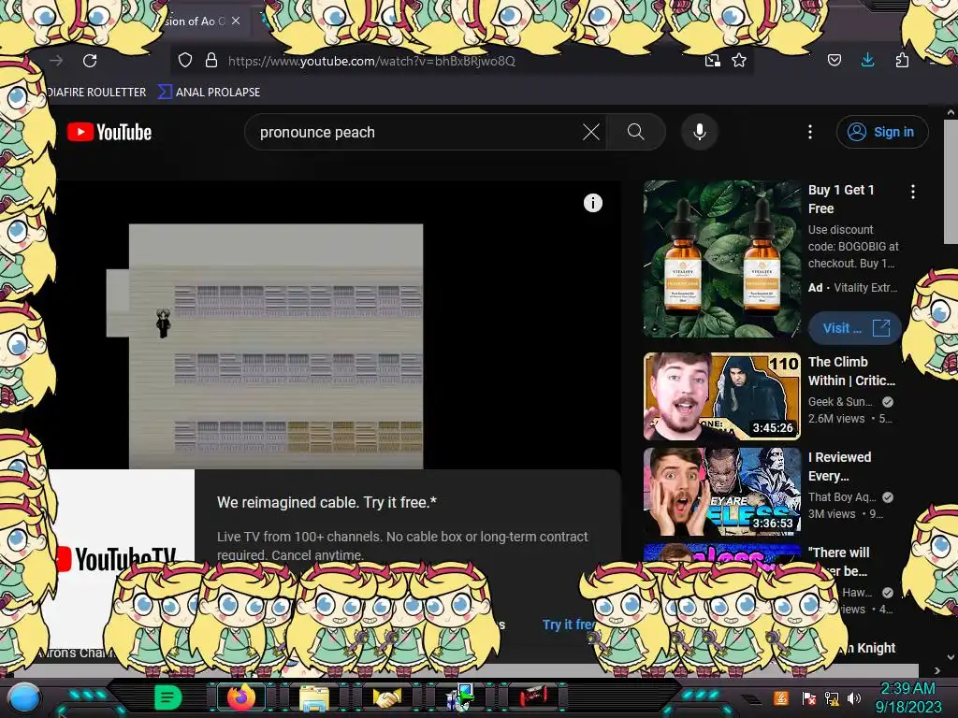The width and height of the screenshot is (958, 718).
Task: Open the Windows Start orb
Action: (x=24, y=697)
